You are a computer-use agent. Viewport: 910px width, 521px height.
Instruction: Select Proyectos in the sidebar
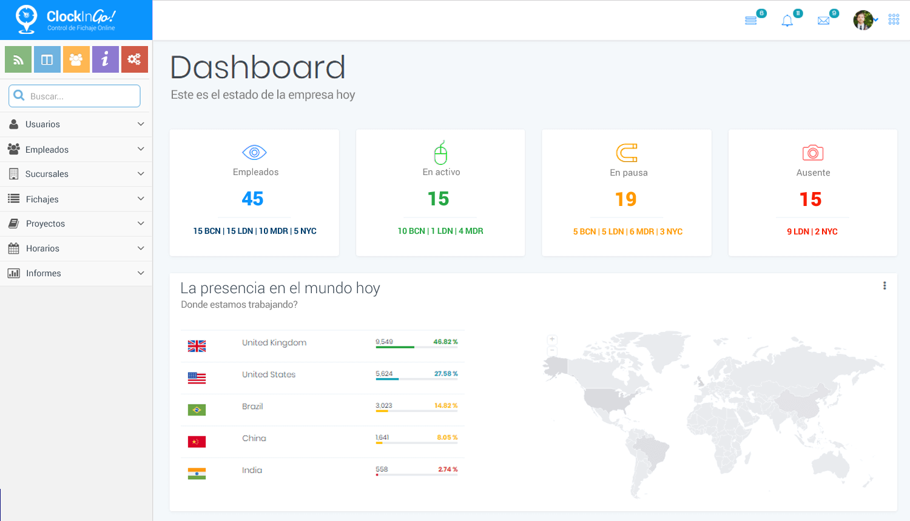(45, 224)
